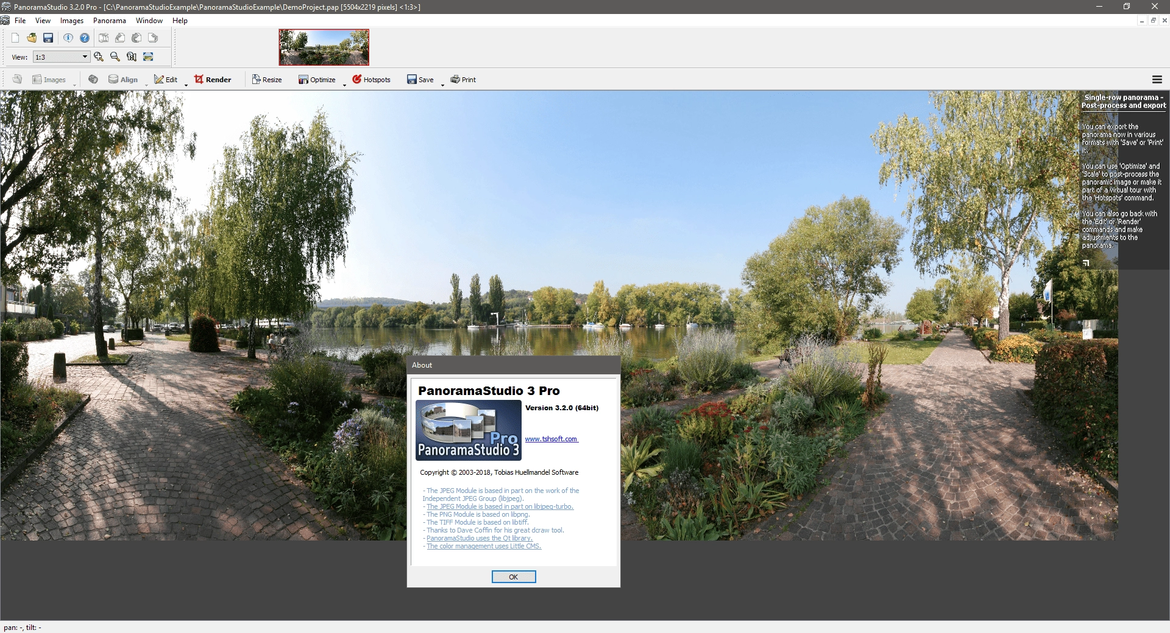1170x633 pixels.
Task: Restore the inner document window
Action: tap(1153, 21)
